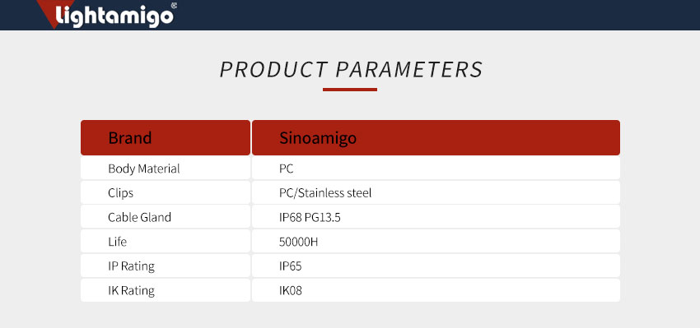Click the PRODUCT PARAMETERS heading
The height and width of the screenshot is (328, 700).
tap(351, 70)
